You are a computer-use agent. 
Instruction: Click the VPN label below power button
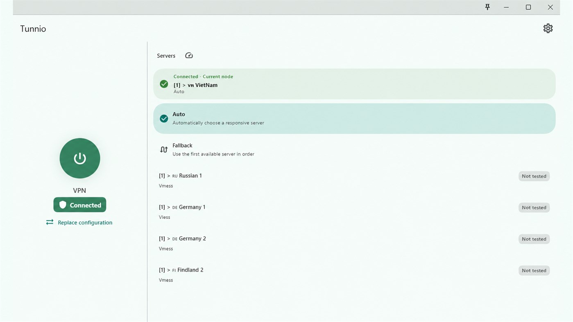[x=79, y=190]
